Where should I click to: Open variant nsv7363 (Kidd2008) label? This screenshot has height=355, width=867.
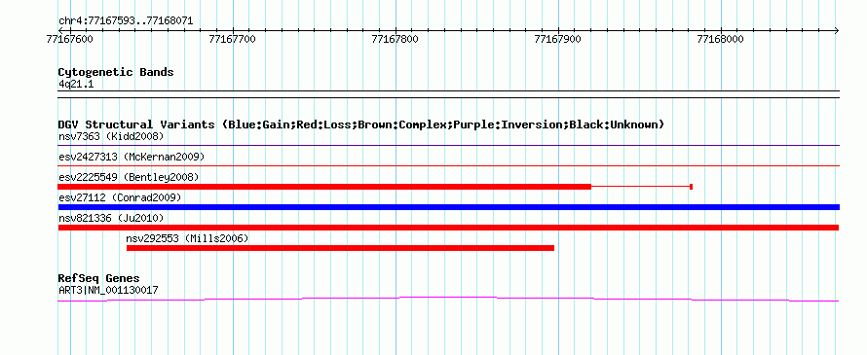pos(111,136)
